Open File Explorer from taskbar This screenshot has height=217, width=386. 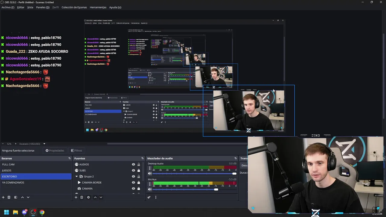pos(15,212)
